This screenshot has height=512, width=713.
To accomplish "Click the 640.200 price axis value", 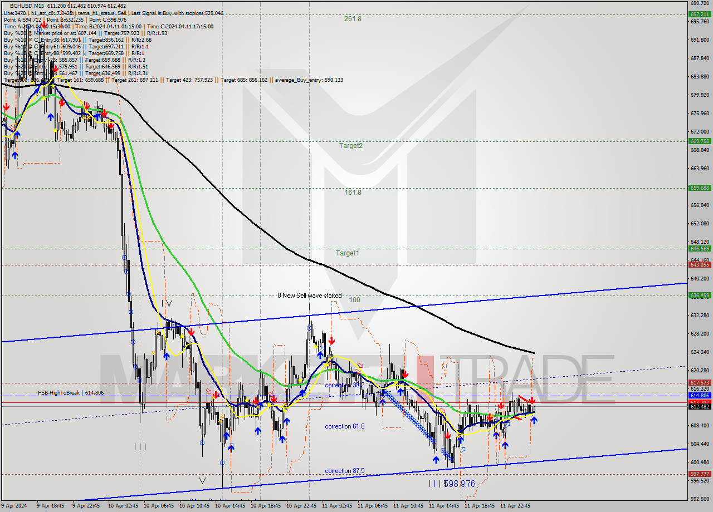I will pyautogui.click(x=700, y=278).
